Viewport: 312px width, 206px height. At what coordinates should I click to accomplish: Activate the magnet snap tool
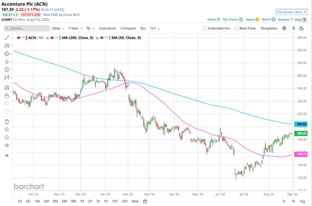pos(7,88)
